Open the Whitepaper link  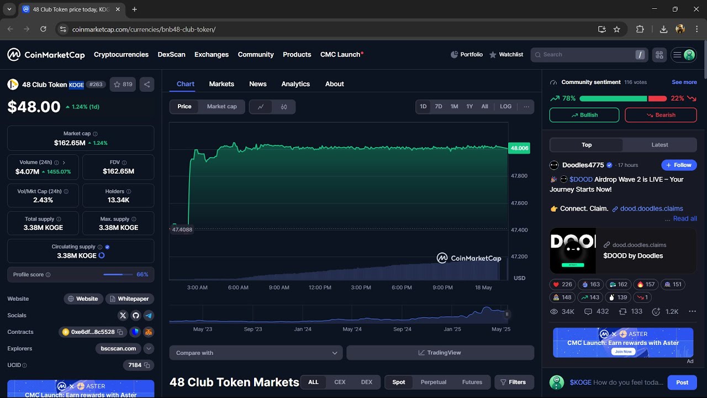[x=130, y=299]
